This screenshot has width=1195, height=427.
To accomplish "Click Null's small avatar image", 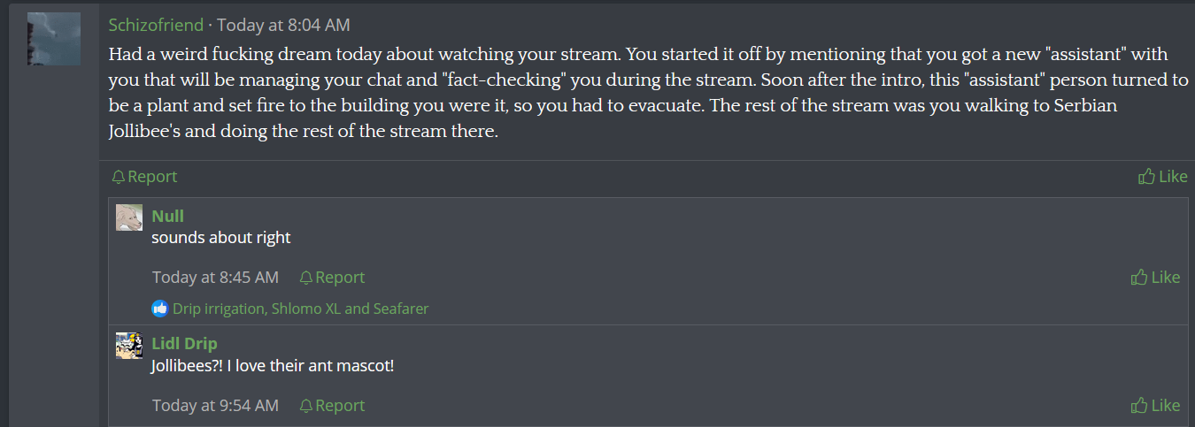I will [129, 217].
